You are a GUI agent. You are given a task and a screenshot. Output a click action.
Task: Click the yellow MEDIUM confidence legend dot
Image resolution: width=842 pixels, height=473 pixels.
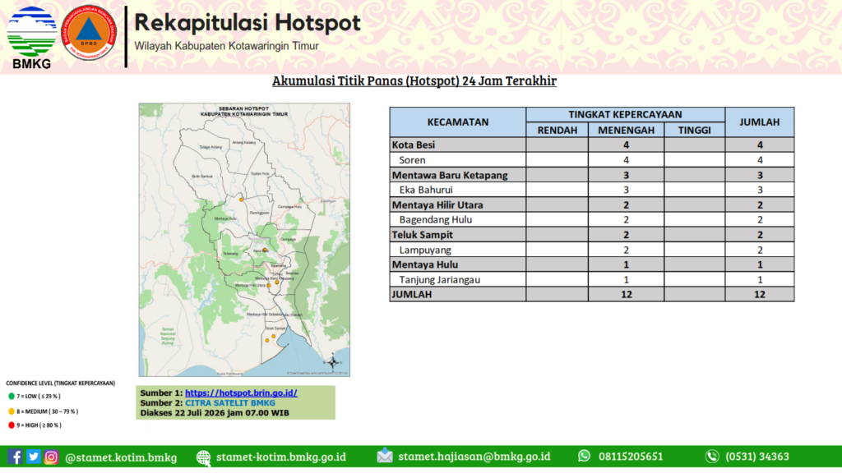(x=12, y=411)
